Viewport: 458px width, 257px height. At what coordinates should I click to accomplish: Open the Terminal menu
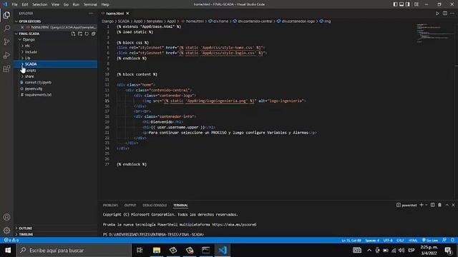(90, 4)
